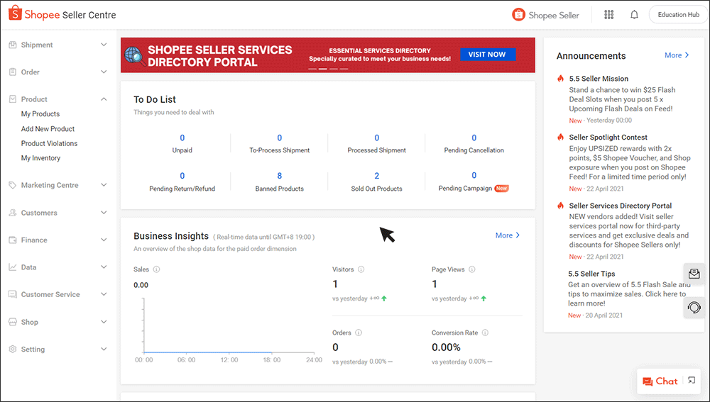Click the Customers sidebar icon
Viewport: 710px width, 402px height.
click(x=13, y=213)
